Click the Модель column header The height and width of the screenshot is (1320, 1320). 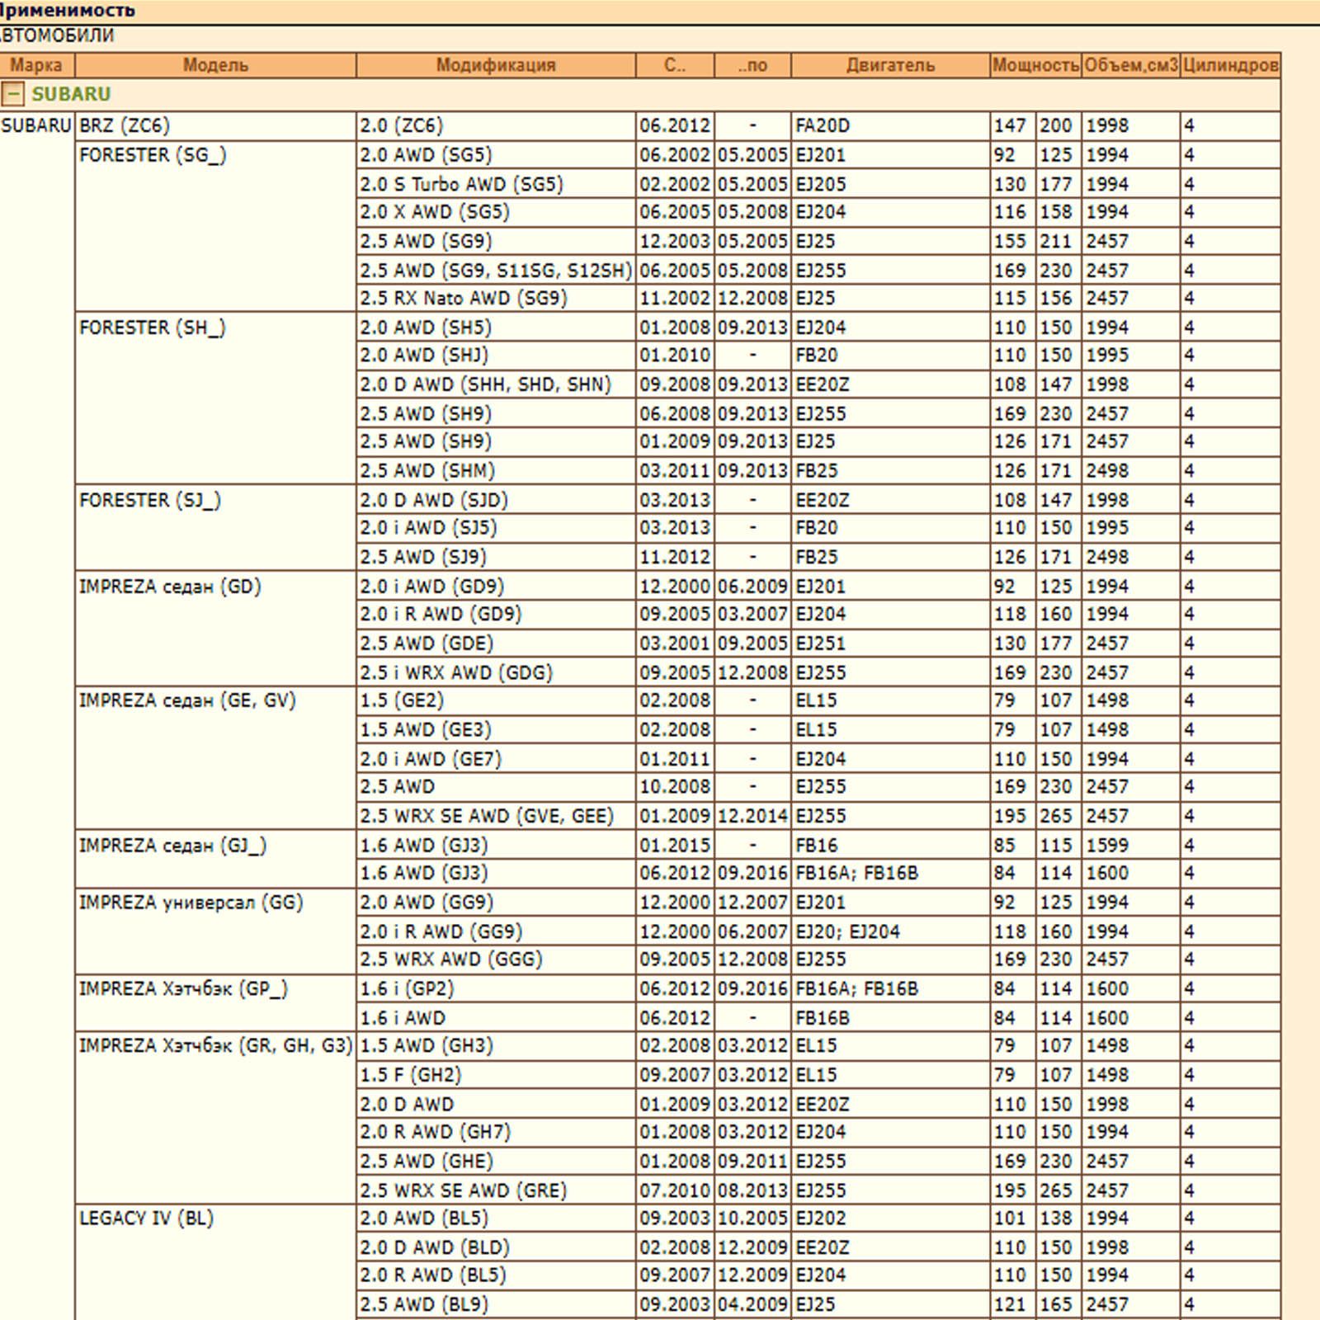tap(215, 65)
